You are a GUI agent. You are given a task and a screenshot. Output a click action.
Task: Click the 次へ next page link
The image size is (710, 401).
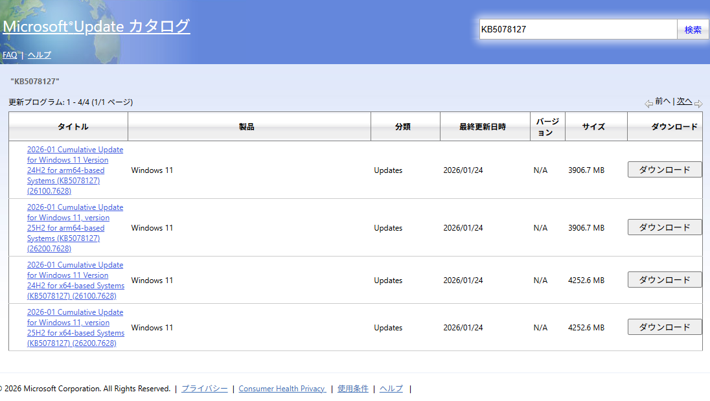pos(685,101)
